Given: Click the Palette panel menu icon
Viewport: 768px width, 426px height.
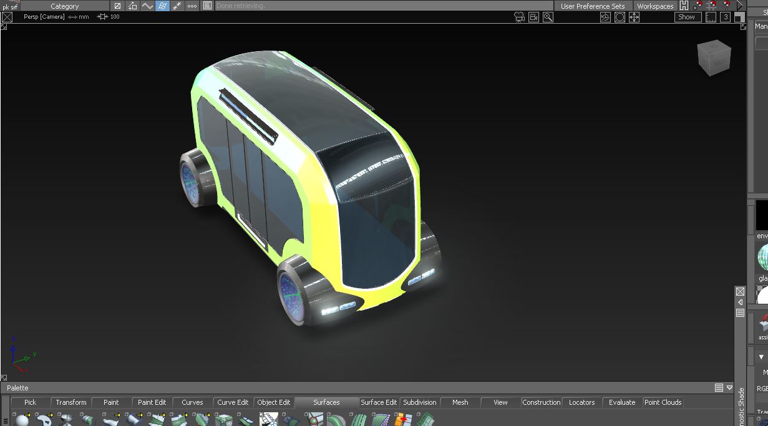Looking at the screenshot, I should pyautogui.click(x=719, y=388).
